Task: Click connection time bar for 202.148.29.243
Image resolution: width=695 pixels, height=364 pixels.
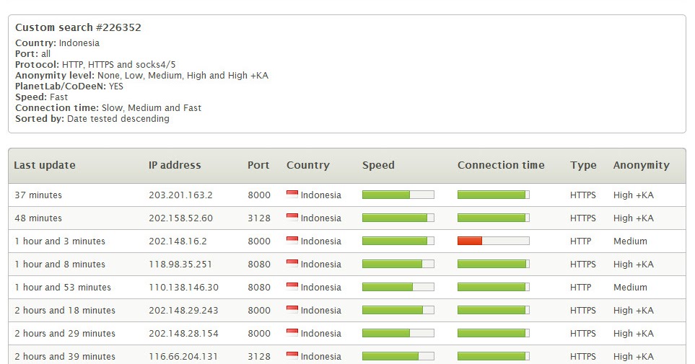Action: point(494,310)
